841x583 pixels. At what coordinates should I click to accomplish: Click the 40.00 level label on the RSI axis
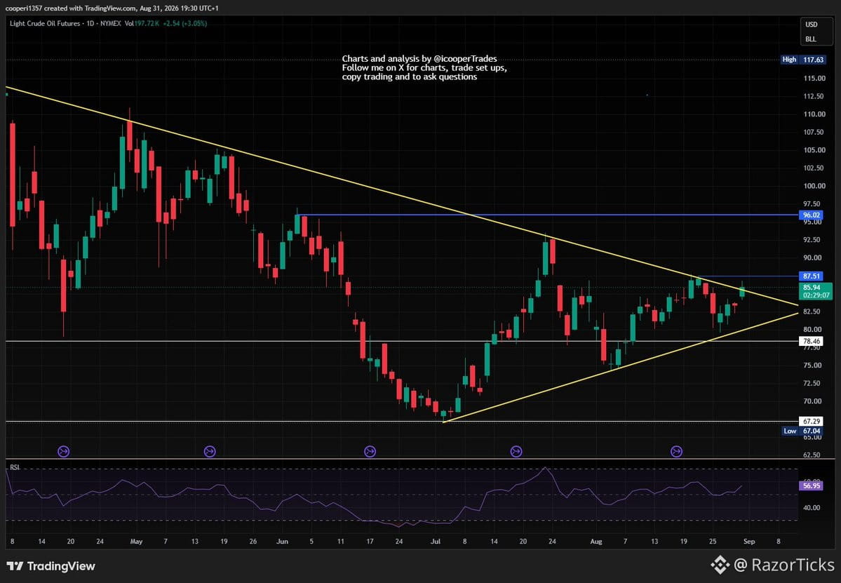coord(812,508)
